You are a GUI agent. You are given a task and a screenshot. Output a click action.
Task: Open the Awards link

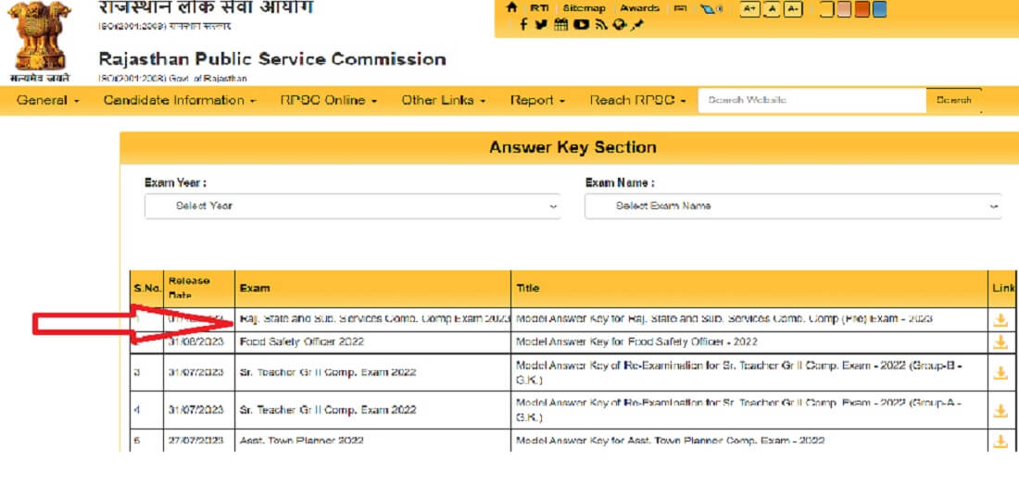tap(639, 8)
